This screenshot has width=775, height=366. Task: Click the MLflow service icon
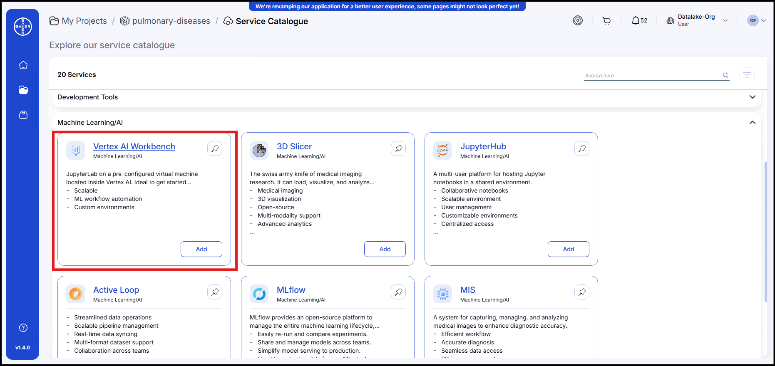pyautogui.click(x=259, y=294)
